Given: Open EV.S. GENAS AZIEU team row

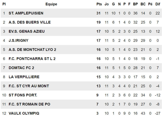Looking at the screenshot, I should point(27,32).
